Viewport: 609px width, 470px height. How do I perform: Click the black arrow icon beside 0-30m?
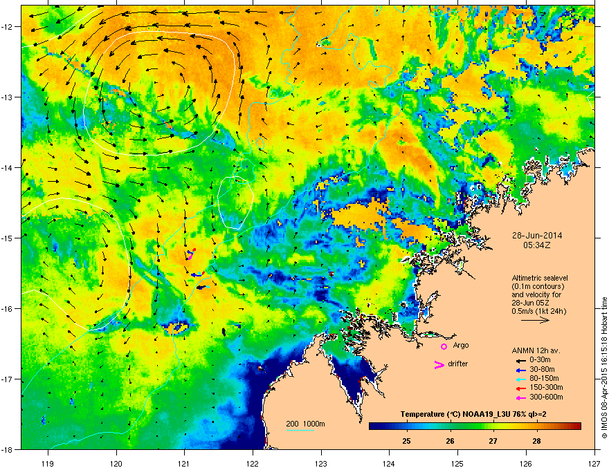(520, 360)
